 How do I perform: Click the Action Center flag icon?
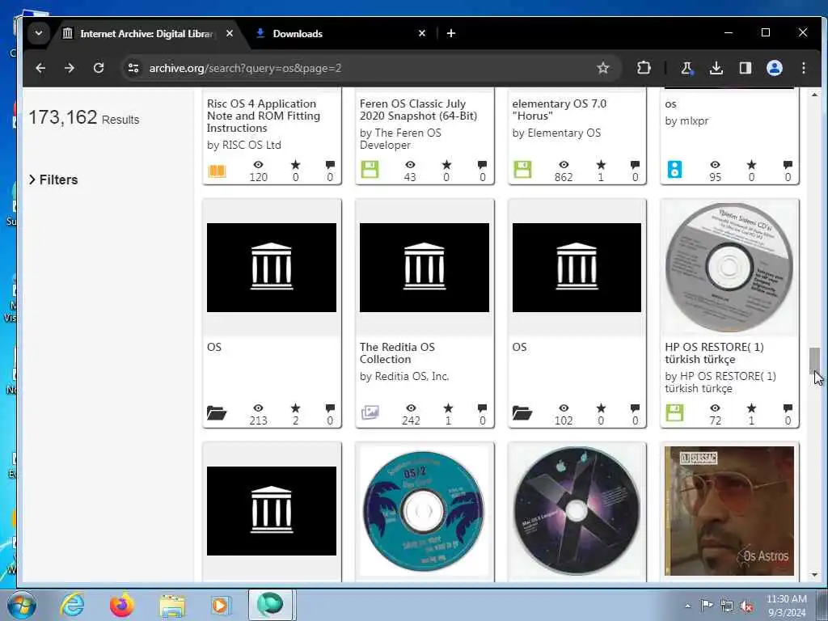tap(707, 605)
